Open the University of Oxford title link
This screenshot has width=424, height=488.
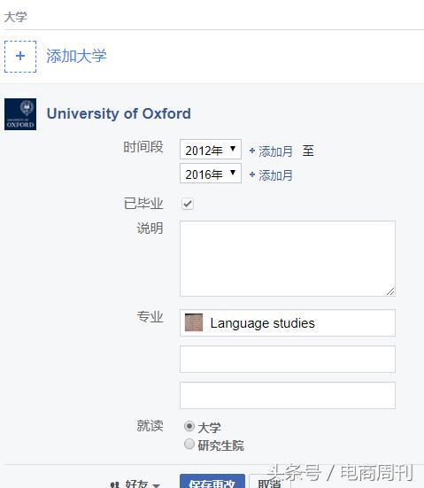coord(119,113)
